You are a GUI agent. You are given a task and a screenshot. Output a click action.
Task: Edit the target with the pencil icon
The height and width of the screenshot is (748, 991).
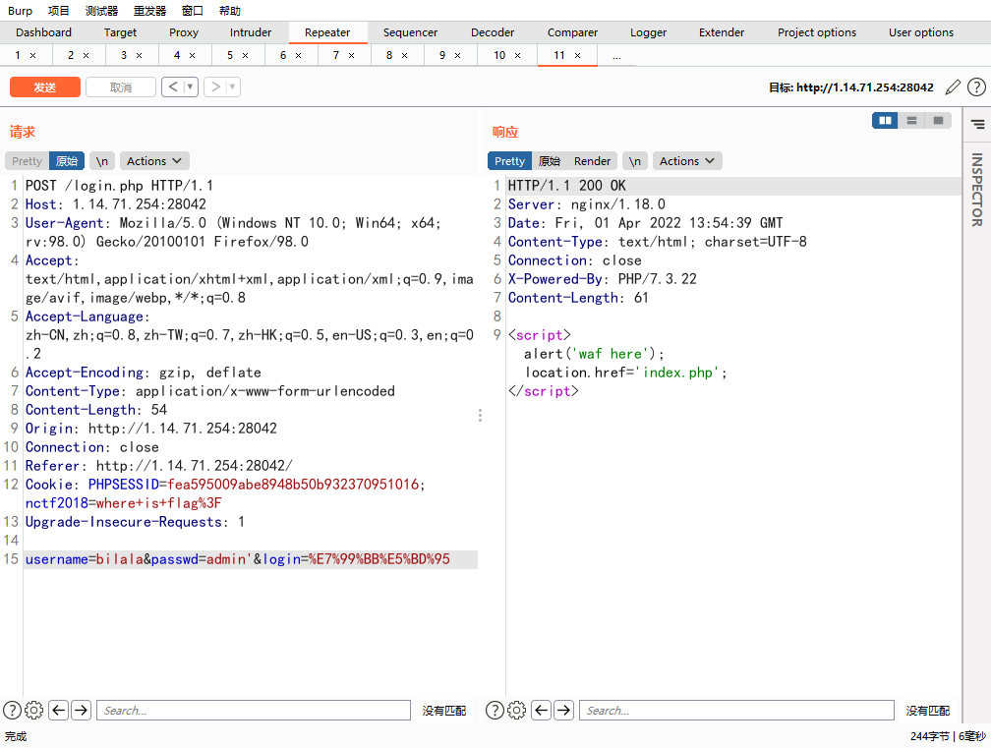click(953, 87)
